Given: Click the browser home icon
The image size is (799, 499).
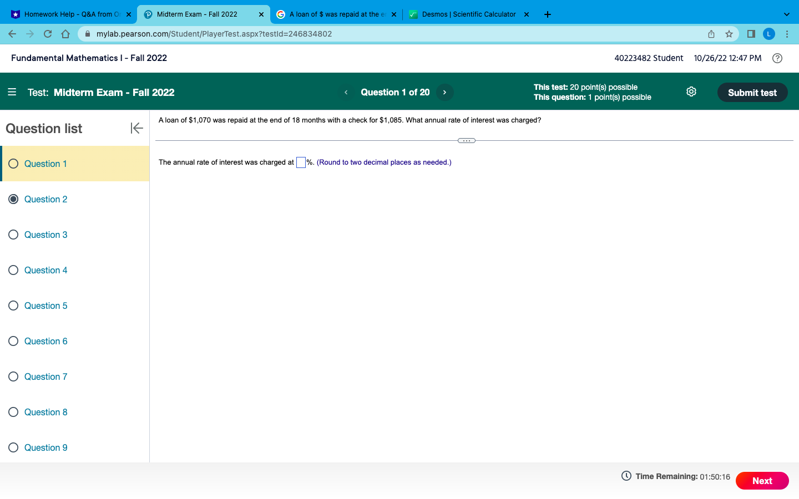Looking at the screenshot, I should coord(65,34).
